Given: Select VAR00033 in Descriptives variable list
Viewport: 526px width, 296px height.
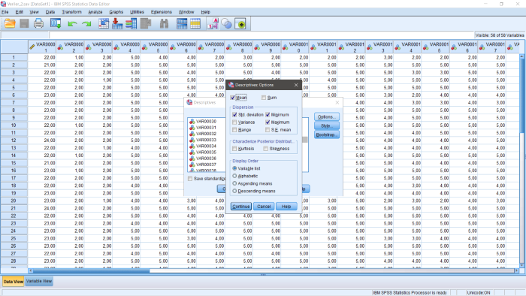Looking at the screenshot, I should pos(206,140).
